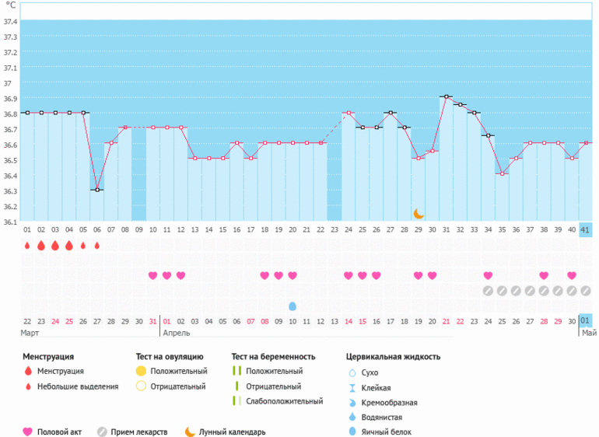Screen dimensions: 599x437
Task: Click the orange moon icon beside the Лунный календарь legend label
Action: point(190,432)
